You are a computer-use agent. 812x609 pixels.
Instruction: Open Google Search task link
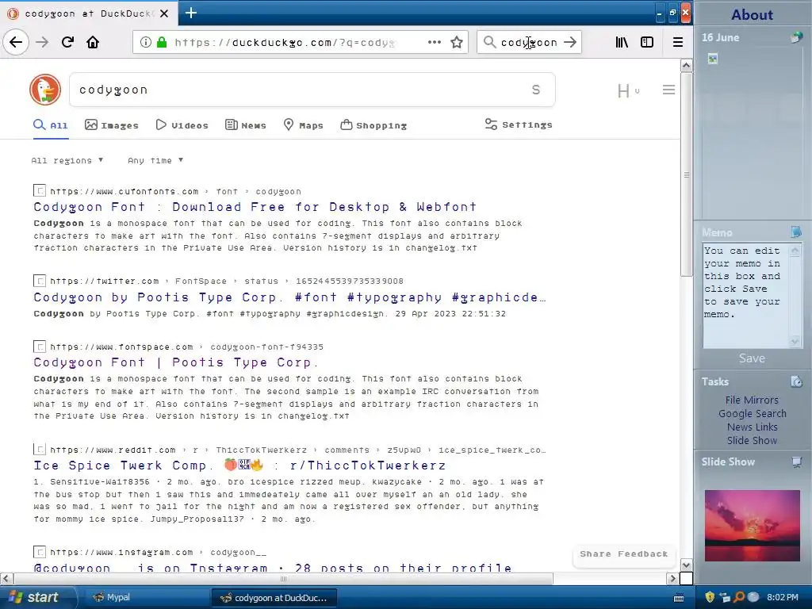752,413
